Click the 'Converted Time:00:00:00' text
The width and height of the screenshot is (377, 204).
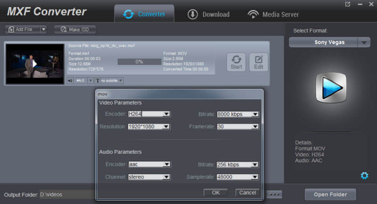click(x=186, y=69)
